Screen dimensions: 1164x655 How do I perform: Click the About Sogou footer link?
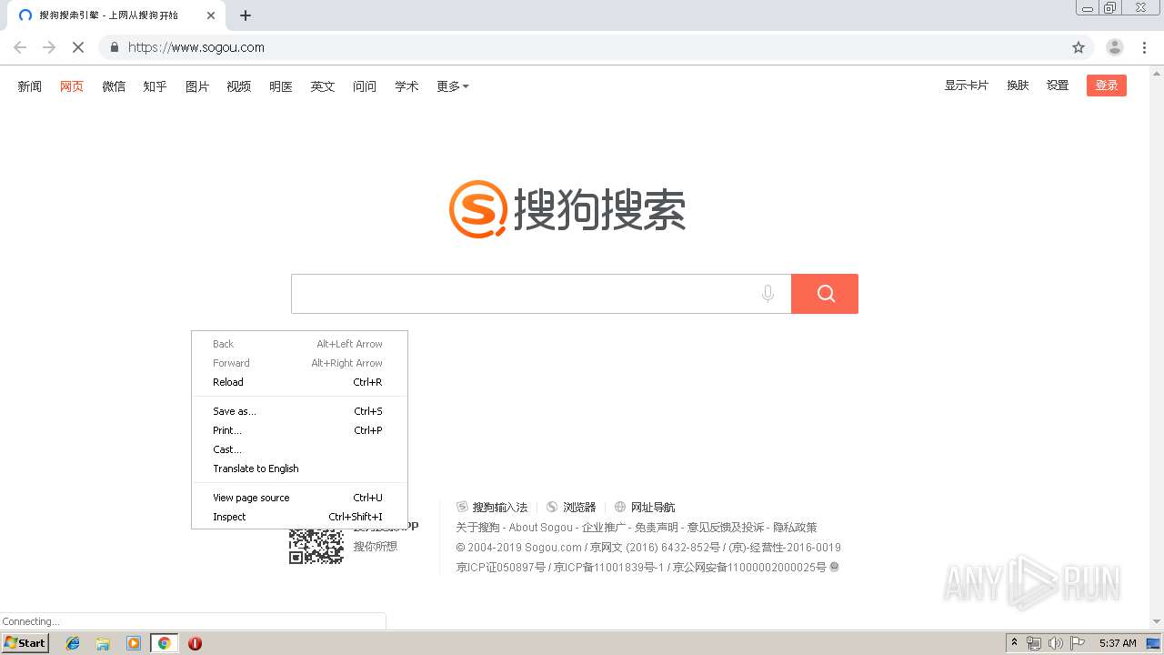[x=541, y=528]
